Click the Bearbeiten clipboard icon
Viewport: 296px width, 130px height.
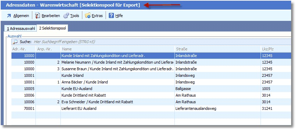[38, 16]
